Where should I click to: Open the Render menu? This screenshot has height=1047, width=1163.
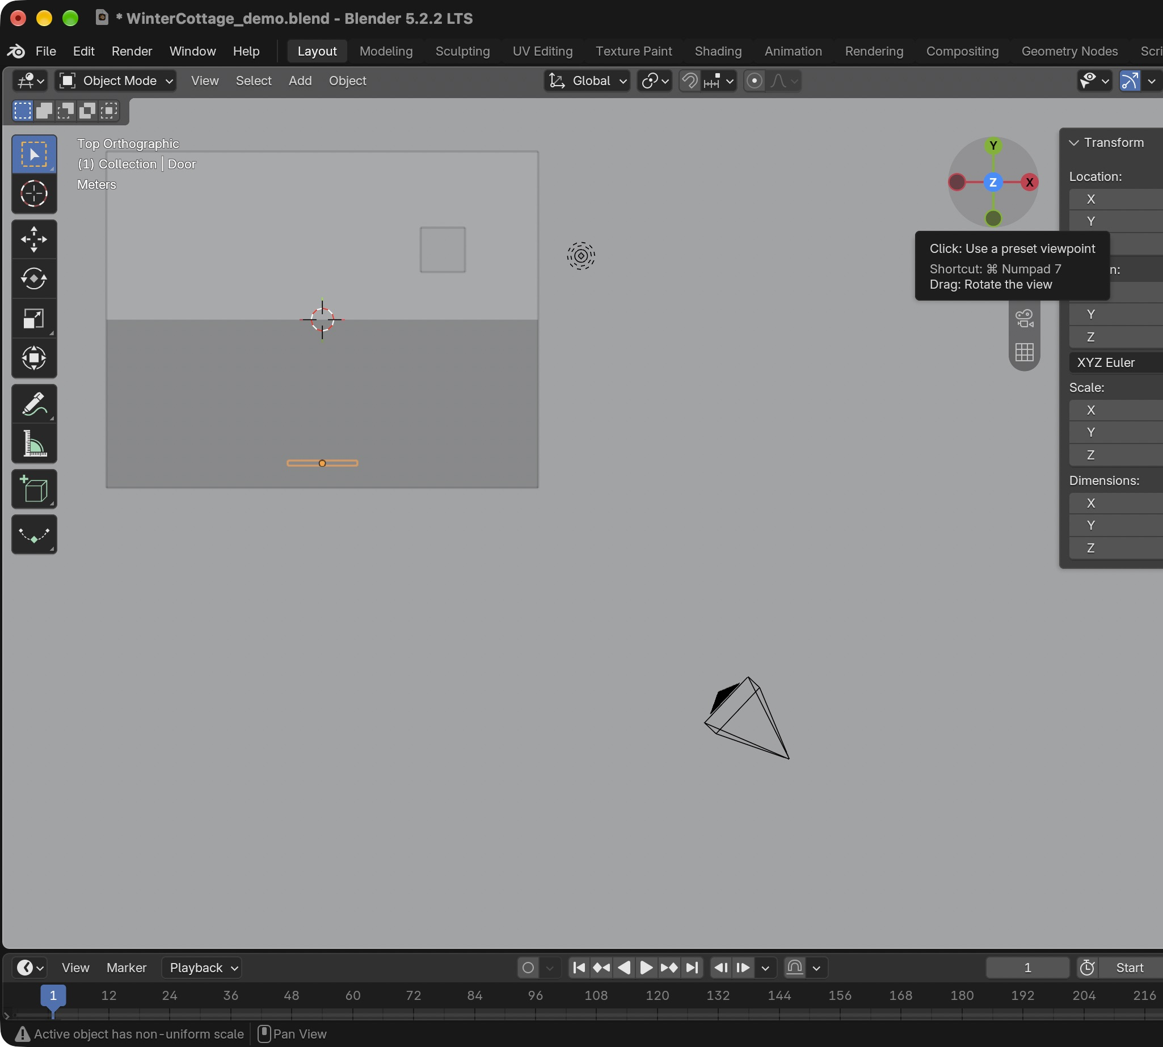(132, 51)
